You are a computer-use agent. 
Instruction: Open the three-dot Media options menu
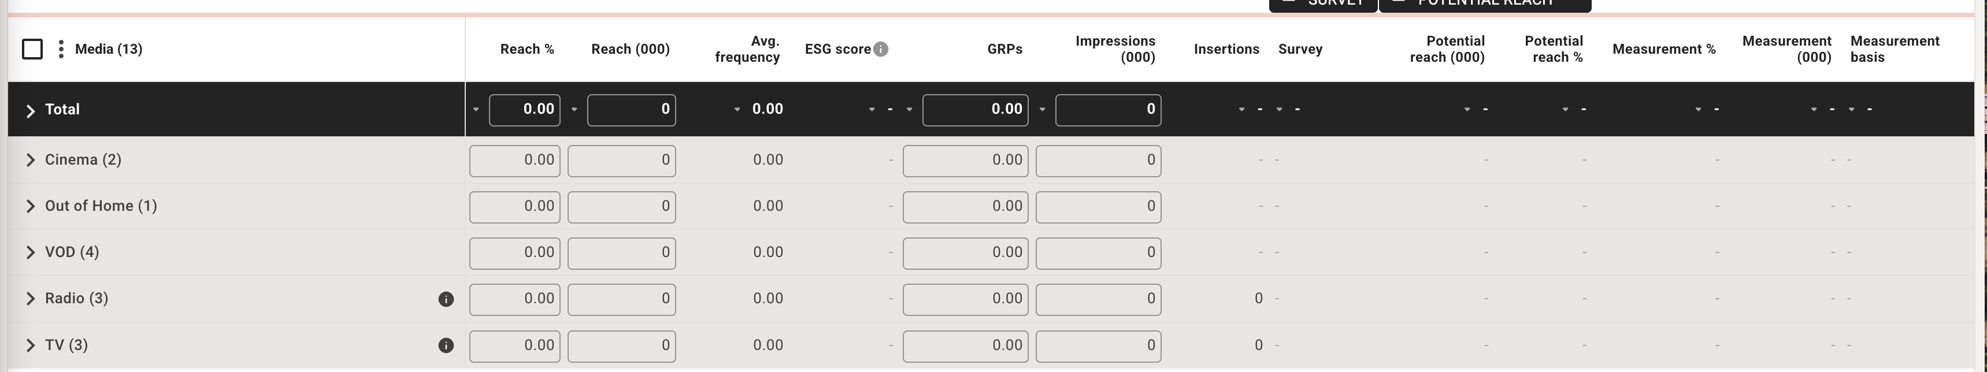pyautogui.click(x=61, y=49)
